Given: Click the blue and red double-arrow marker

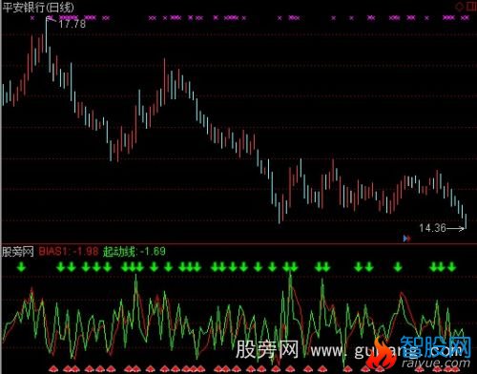Looking at the screenshot, I should click(x=406, y=239).
